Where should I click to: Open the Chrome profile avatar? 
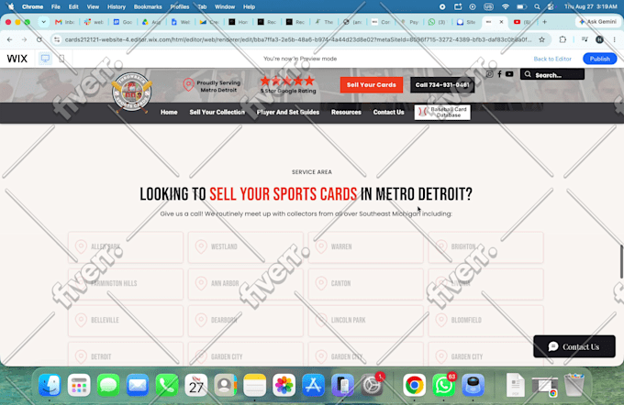pos(599,39)
